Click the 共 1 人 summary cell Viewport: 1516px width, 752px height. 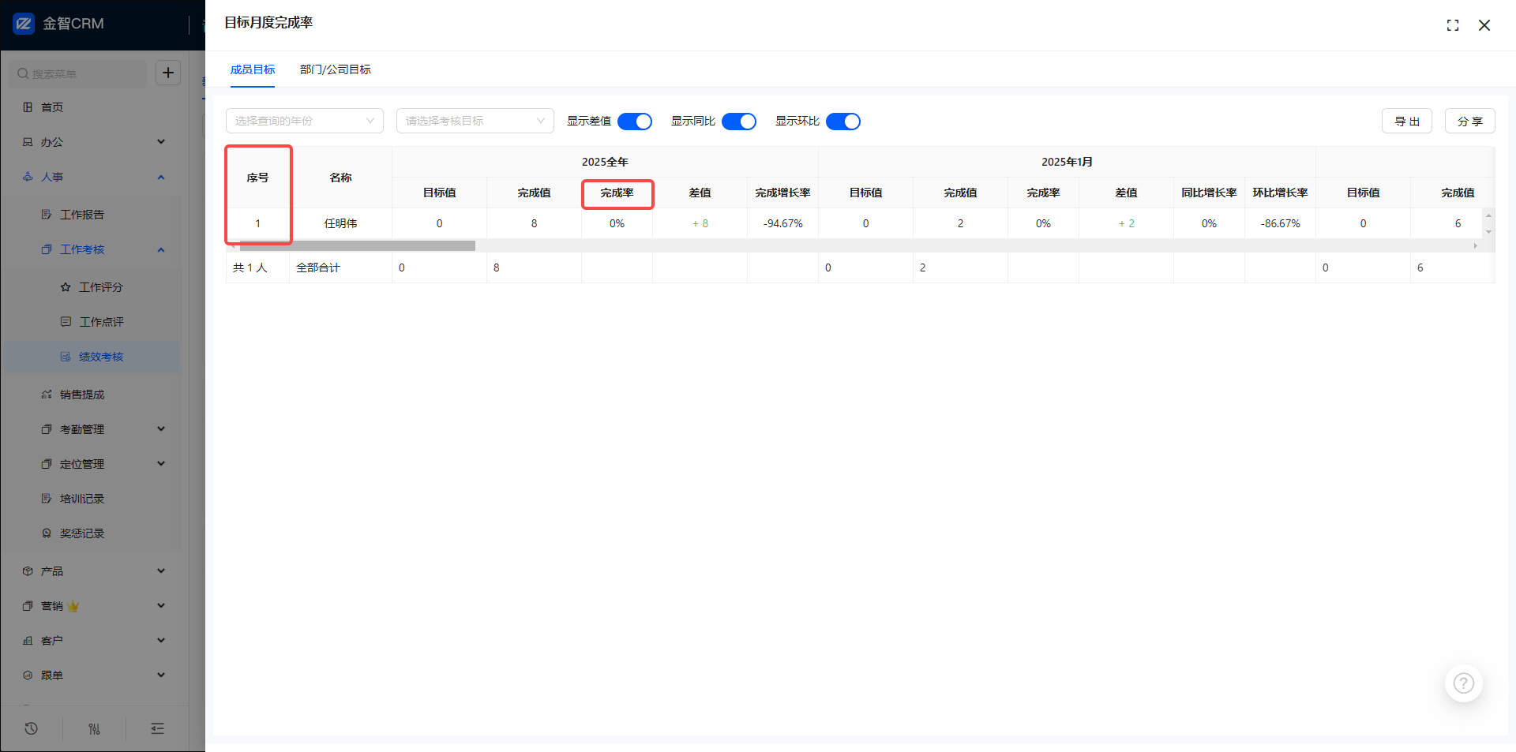click(x=258, y=268)
